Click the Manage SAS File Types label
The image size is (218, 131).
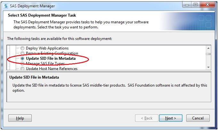[45, 64]
